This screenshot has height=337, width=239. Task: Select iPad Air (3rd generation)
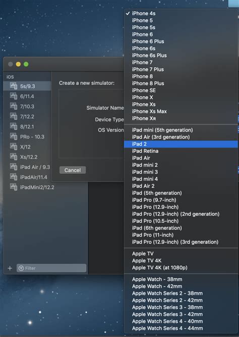pos(181,137)
